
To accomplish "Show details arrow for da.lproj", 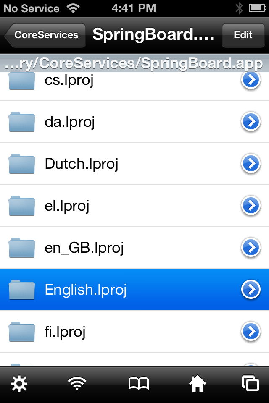I will (251, 122).
